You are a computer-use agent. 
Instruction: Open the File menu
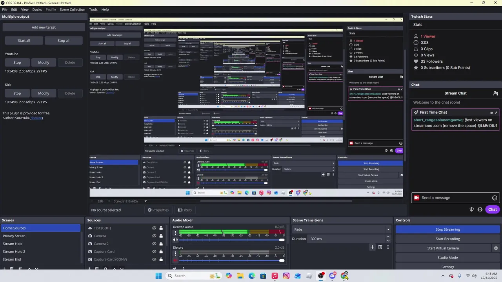(5, 9)
